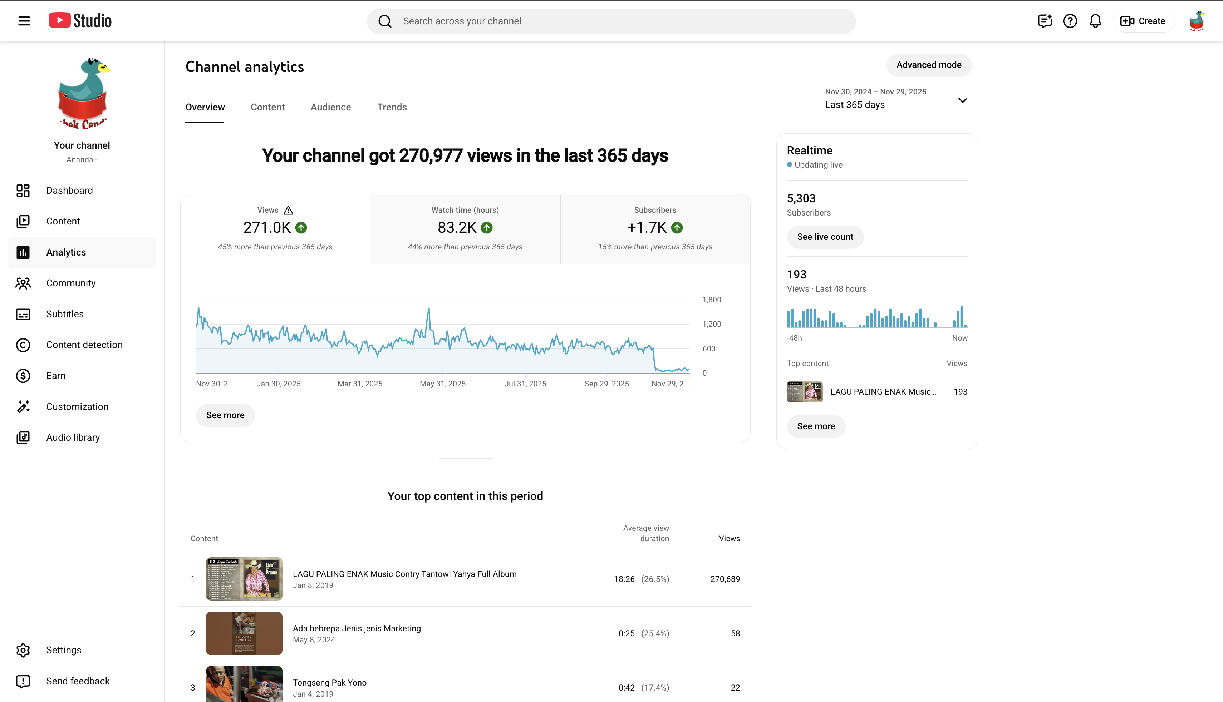
Task: Click the Community people icon
Action: (23, 283)
